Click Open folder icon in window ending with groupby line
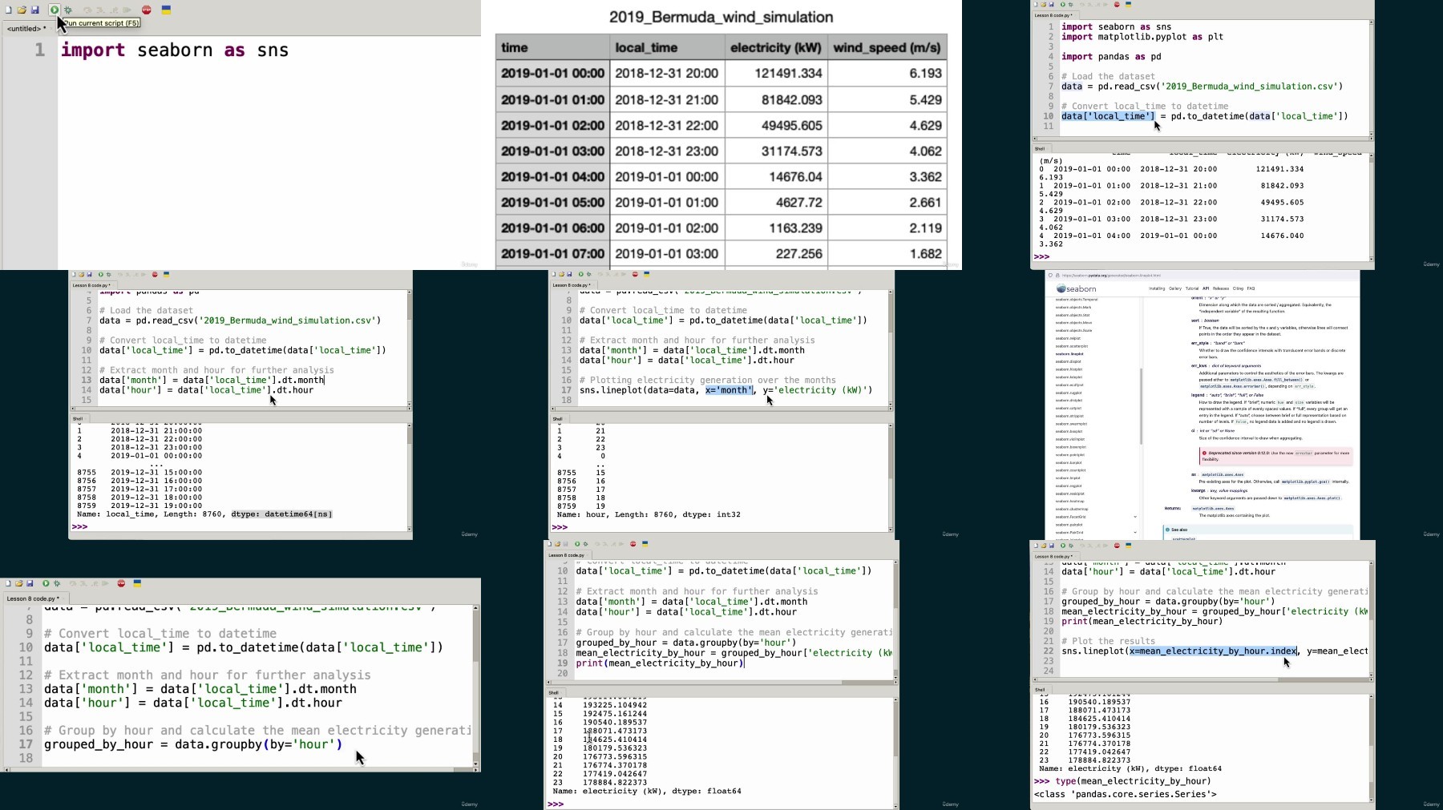 [x=18, y=583]
